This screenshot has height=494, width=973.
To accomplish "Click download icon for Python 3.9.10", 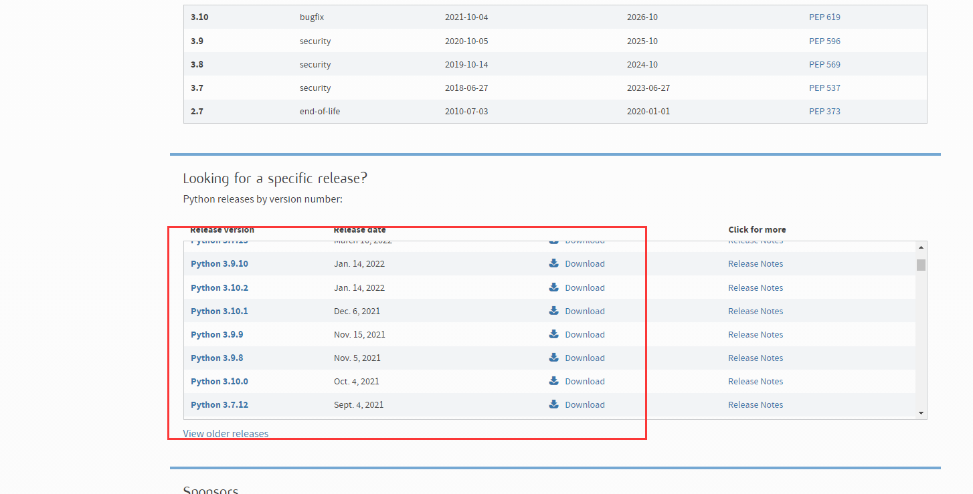I will [x=553, y=263].
